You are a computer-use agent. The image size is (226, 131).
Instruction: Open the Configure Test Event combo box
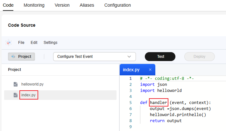(95, 57)
